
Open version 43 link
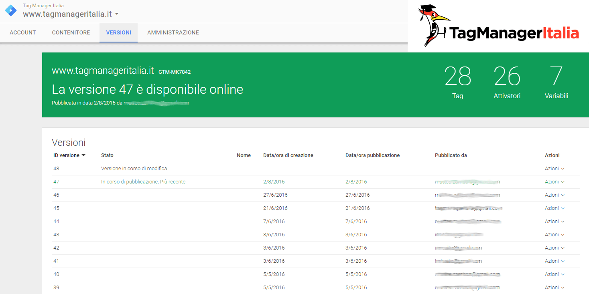point(56,235)
